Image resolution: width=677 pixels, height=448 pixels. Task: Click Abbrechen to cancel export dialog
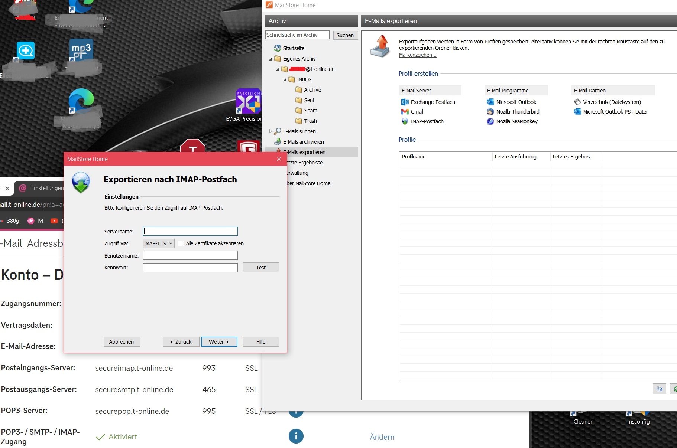pyautogui.click(x=122, y=342)
